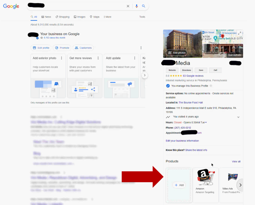
Task: Click the verified checkmark badge icon
Action: point(168,86)
